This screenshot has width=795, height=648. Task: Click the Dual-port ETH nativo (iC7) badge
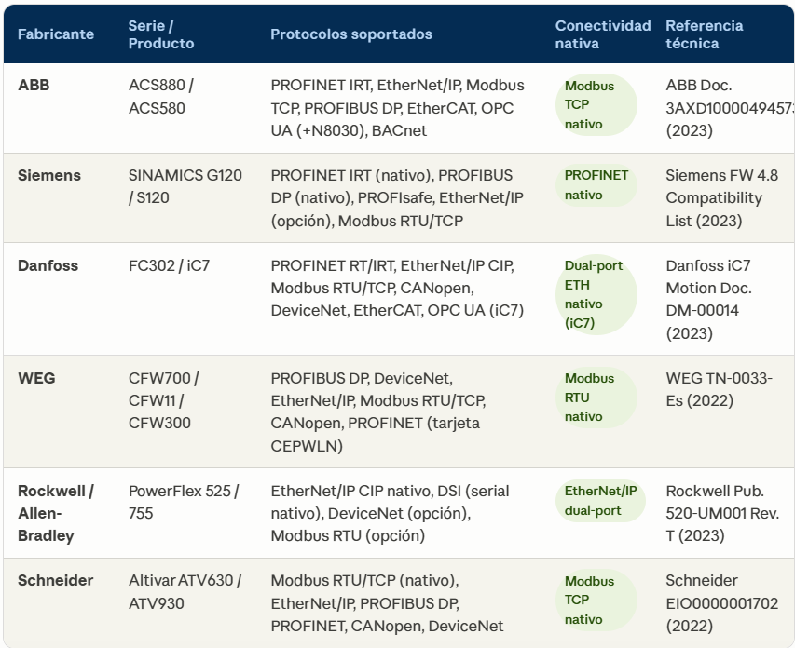(596, 294)
